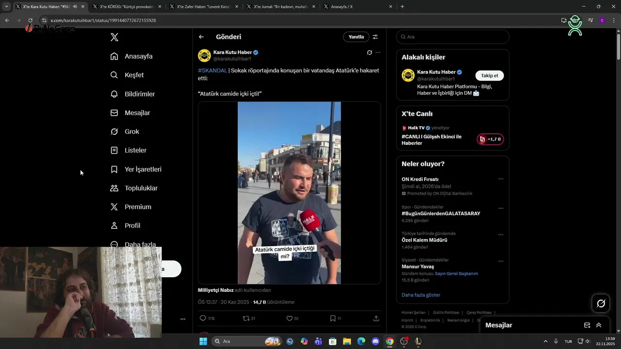Viewport: 621px width, 349px height.
Task: Open the Windows Start menu
Action: click(x=203, y=341)
